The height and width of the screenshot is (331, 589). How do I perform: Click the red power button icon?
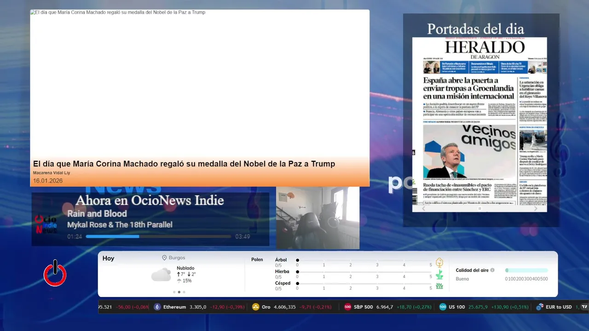click(55, 274)
